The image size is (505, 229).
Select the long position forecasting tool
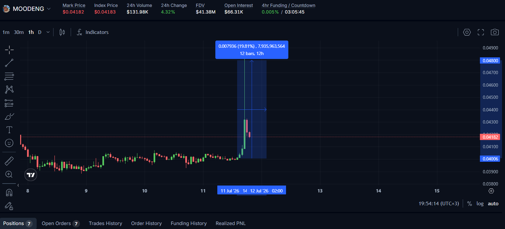click(9, 103)
